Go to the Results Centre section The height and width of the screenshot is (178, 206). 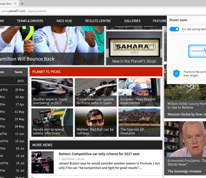click(98, 21)
